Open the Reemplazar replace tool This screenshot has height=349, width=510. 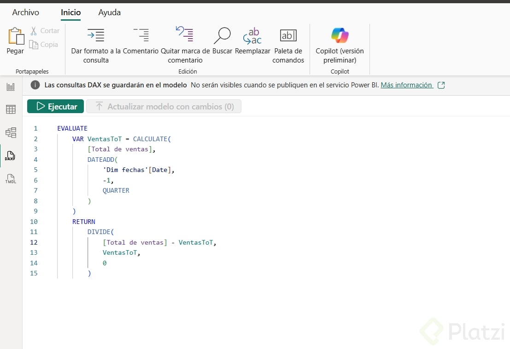click(x=252, y=35)
